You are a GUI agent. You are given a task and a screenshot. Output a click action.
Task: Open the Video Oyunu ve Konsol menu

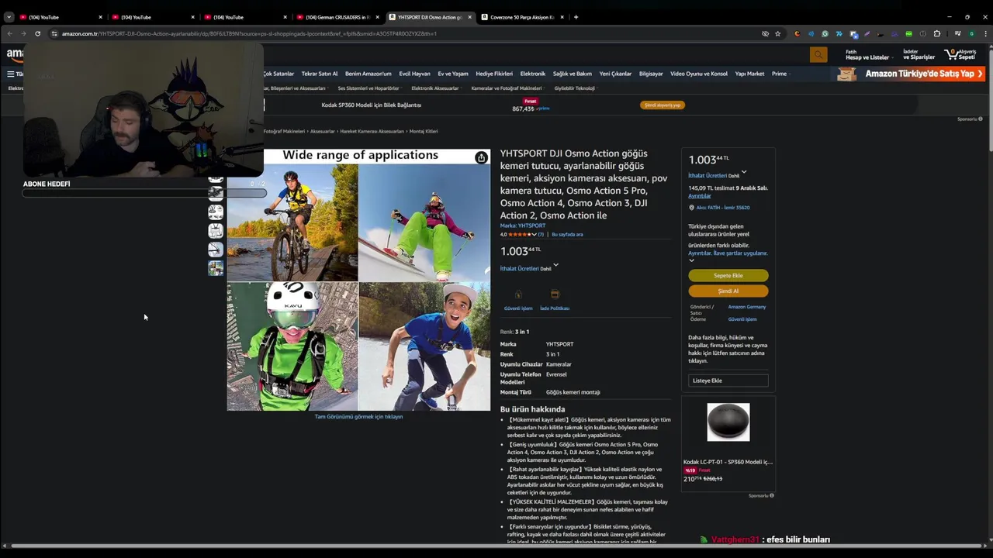coord(699,74)
